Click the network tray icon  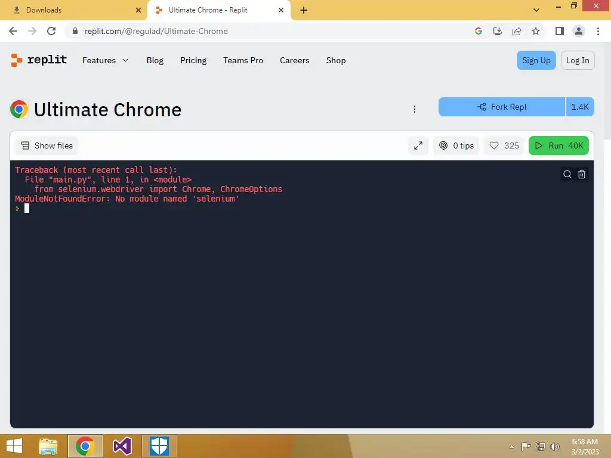[x=541, y=446]
